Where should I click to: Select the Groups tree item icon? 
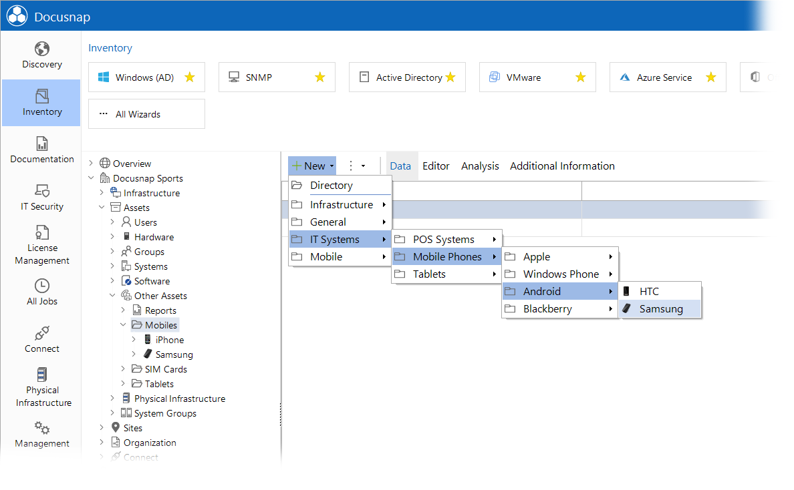(126, 251)
